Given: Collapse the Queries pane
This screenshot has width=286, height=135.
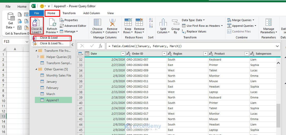Looking at the screenshot, I should click(x=72, y=45).
